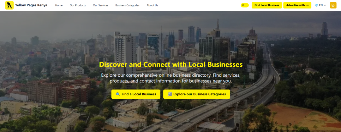Screen dimensions: 341x132
Task: Click the building icon in Explore button
Action: coord(170,94)
